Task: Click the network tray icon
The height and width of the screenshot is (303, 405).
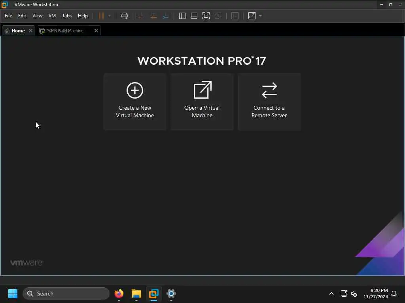Action: pos(344,294)
